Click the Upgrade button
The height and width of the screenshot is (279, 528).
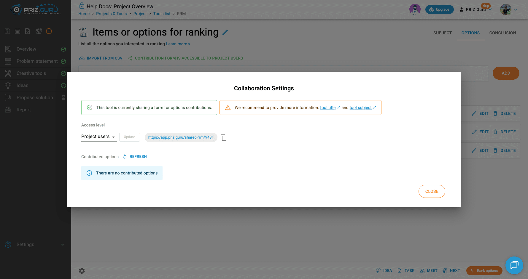click(x=439, y=9)
